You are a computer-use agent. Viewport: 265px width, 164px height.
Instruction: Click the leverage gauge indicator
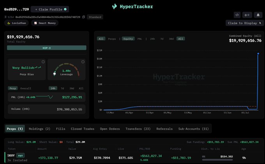click(x=55, y=74)
